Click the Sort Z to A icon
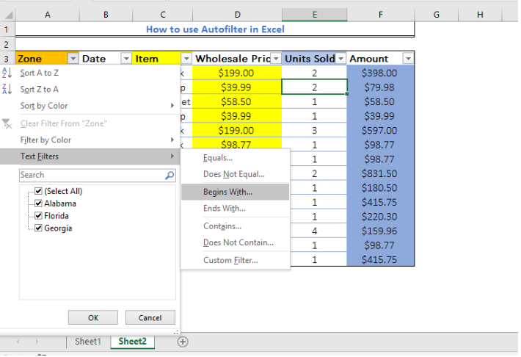Screen dimensions: 521x357 coord(7,89)
